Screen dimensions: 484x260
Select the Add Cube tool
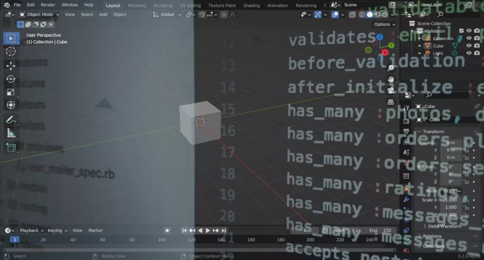11,147
